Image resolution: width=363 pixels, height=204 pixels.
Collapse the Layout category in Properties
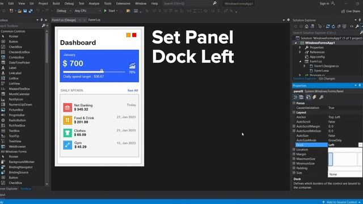pos(294,112)
